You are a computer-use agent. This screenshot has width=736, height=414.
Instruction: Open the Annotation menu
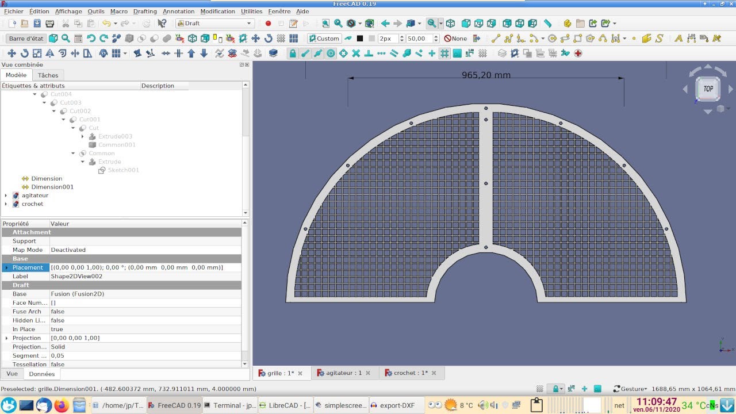(x=178, y=11)
